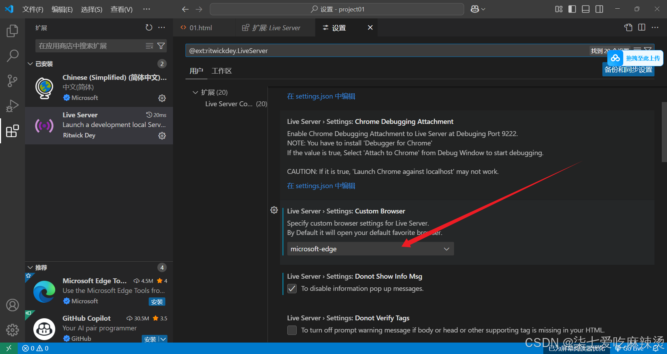Open the Explorer view icon

13,31
